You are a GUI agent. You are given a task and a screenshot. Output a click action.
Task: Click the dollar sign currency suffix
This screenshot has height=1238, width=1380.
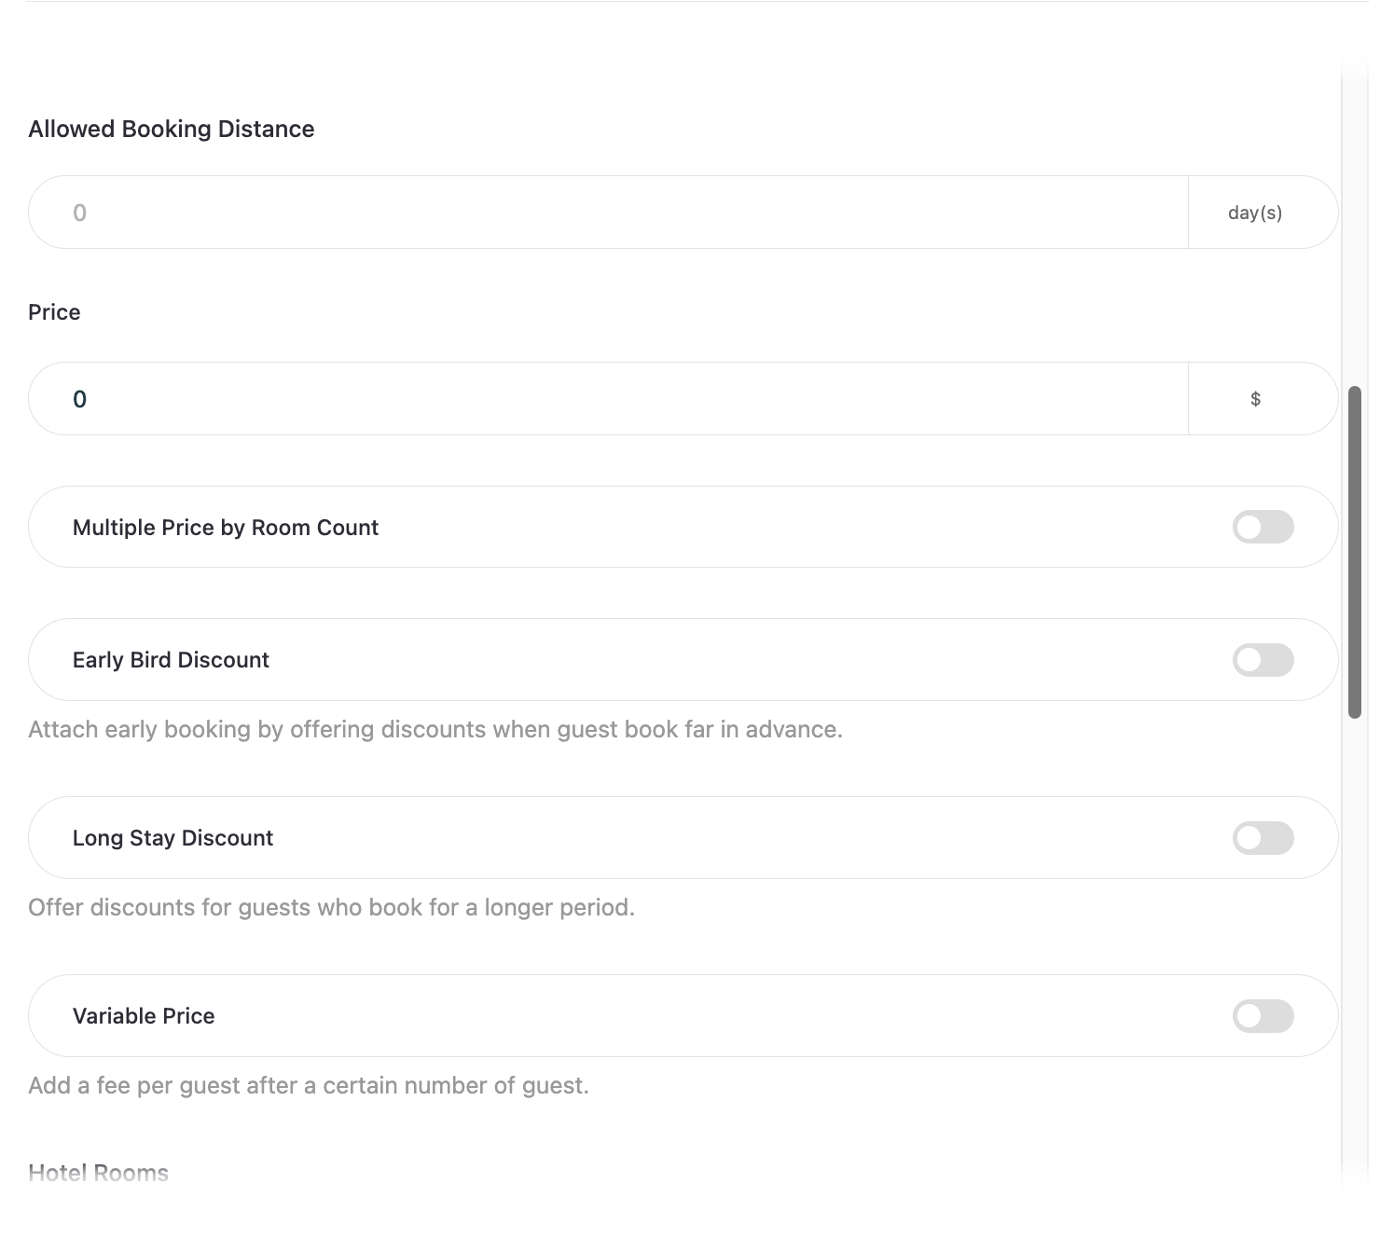1255,399
